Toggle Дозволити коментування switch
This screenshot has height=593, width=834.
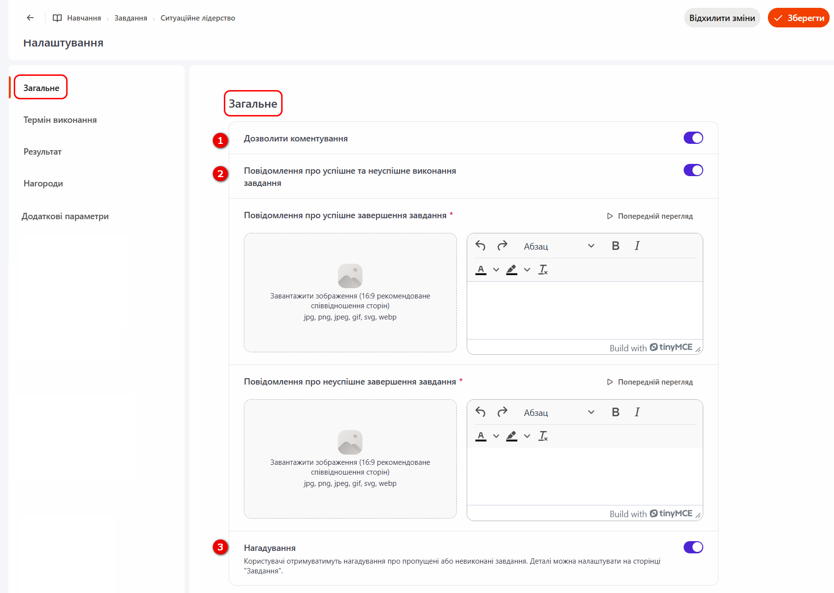coord(693,138)
